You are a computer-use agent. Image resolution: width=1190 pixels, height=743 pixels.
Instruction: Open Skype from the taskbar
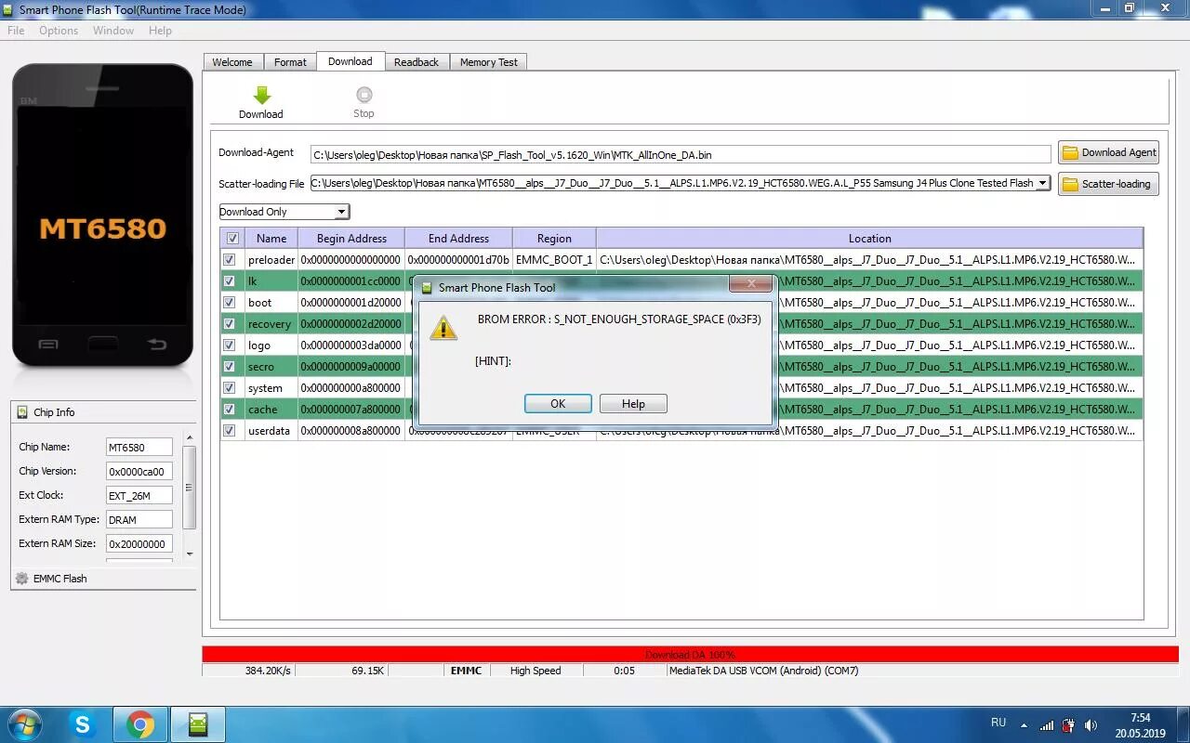pyautogui.click(x=83, y=724)
